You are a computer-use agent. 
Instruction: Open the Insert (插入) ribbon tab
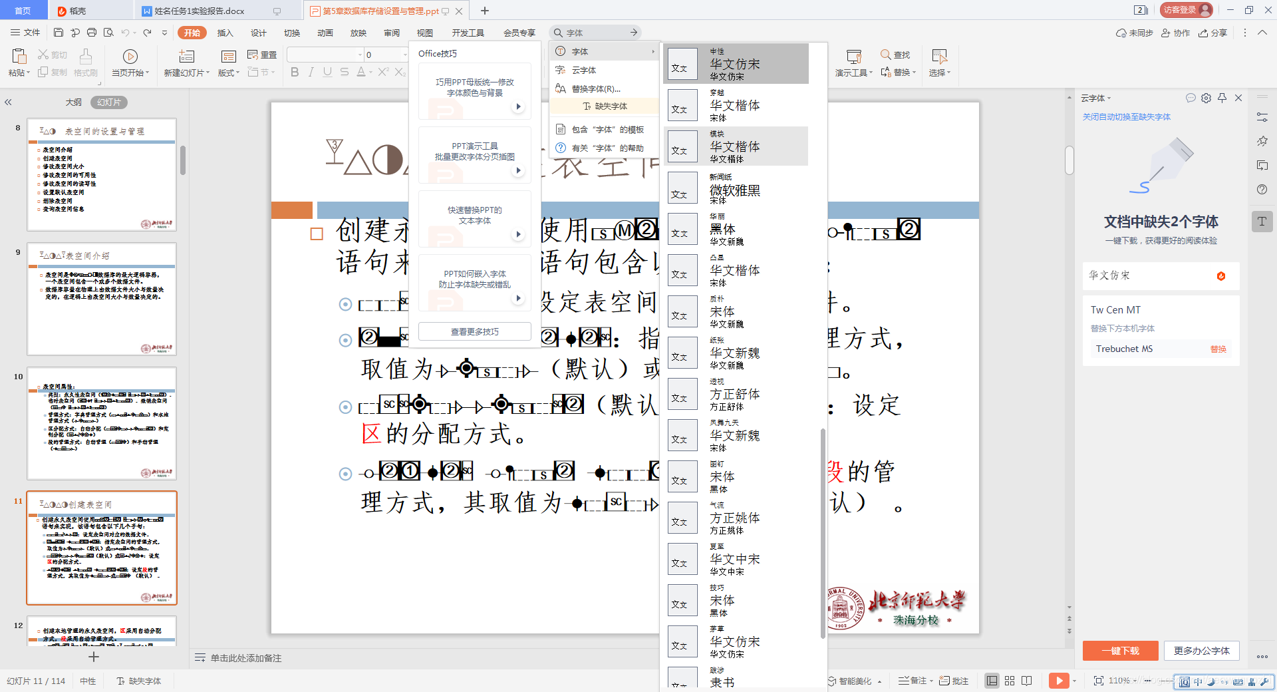[x=225, y=33]
